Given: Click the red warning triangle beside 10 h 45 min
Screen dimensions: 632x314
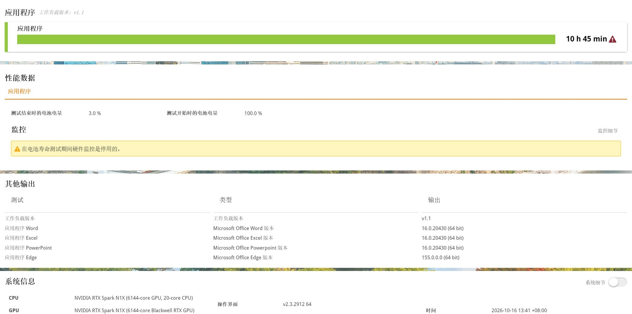Looking at the screenshot, I should pyautogui.click(x=612, y=39).
